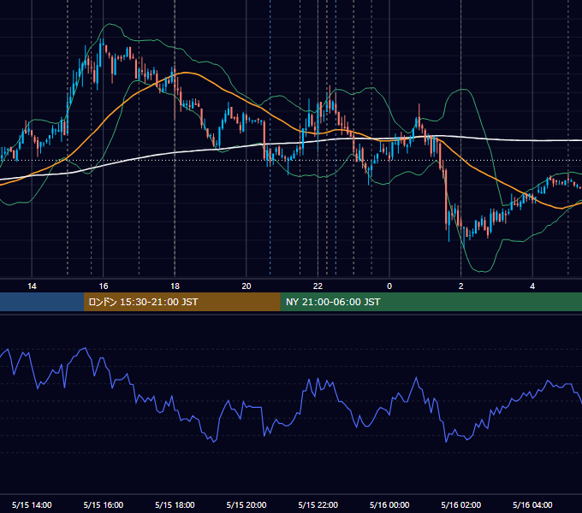Click the 5/16 02:00 date label

(x=461, y=504)
